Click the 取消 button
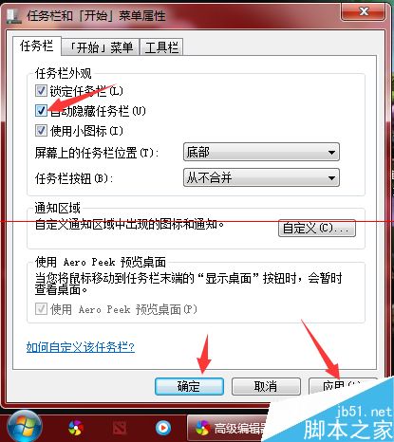The image size is (394, 442). tap(266, 386)
